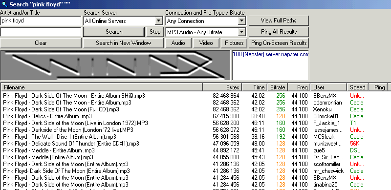Click the 67 415 980 bytes value
Screen dimensions: 391x190
pyautogui.click(x=226, y=116)
